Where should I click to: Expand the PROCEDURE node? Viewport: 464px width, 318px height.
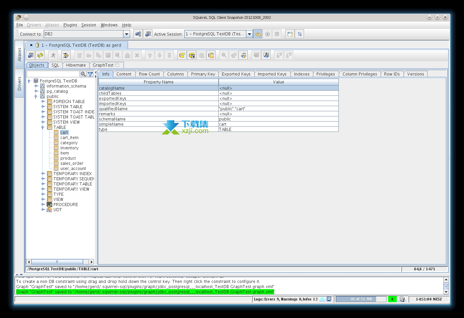click(43, 205)
